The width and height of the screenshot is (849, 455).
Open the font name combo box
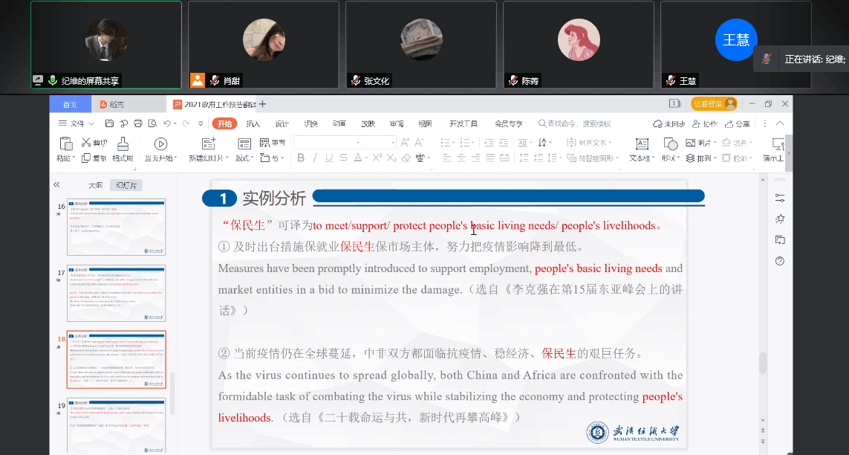(325, 142)
